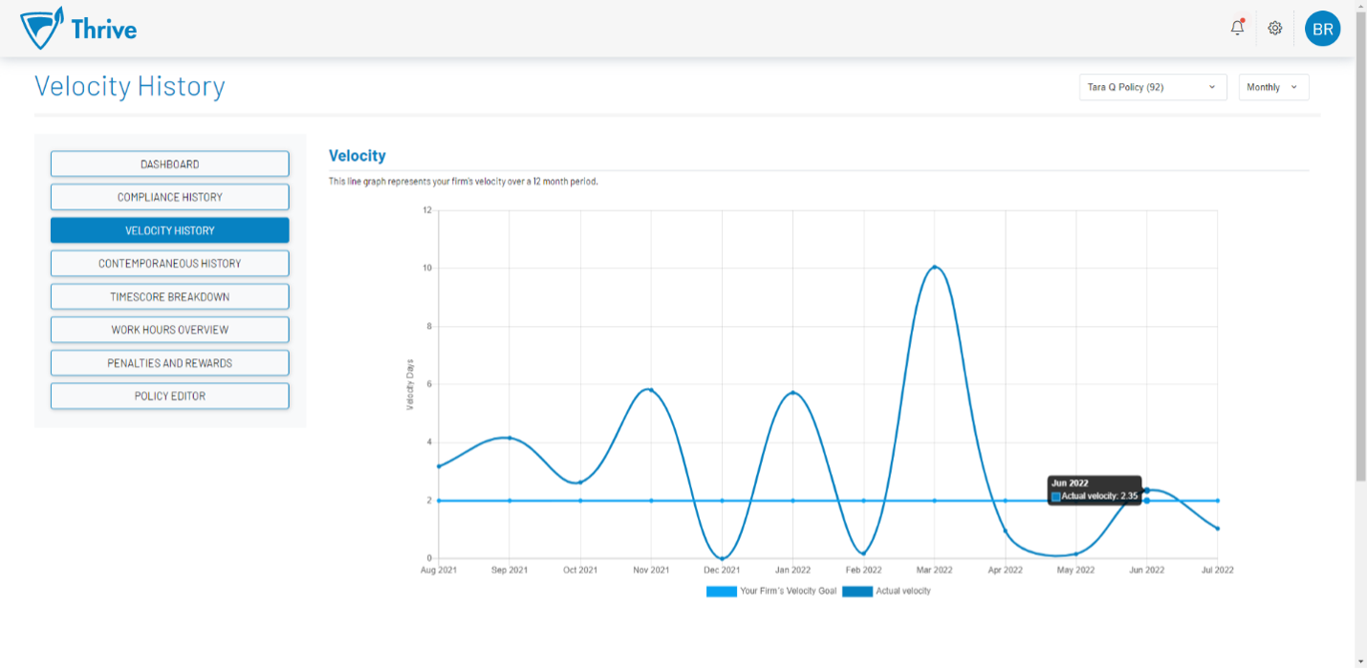Toggle the Actual velocity legend series
The width and height of the screenshot is (1367, 671).
[x=887, y=592]
